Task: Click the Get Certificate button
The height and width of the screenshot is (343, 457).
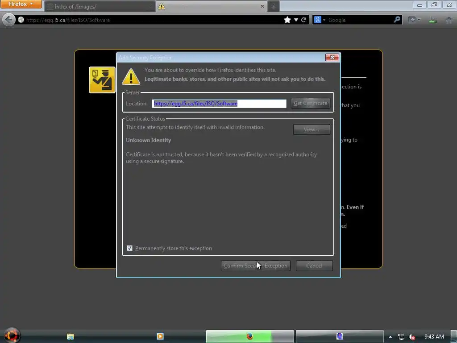Action: (x=311, y=103)
